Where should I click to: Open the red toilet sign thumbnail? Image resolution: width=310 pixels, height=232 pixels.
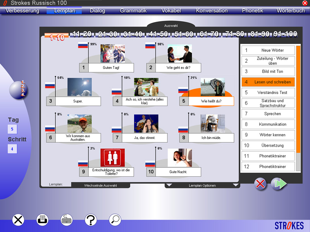pyautogui.click(x=112, y=158)
